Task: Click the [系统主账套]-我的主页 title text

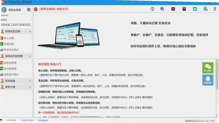Action: coord(54,9)
